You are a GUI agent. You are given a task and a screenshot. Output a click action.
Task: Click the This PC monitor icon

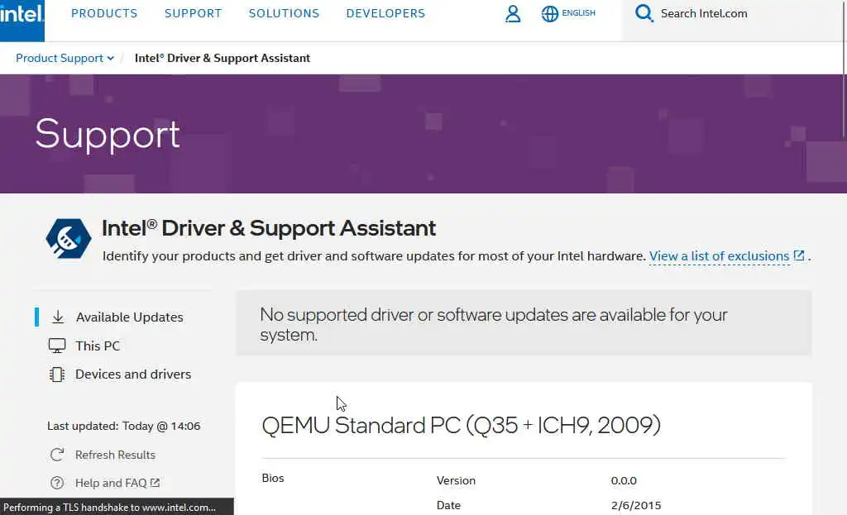pyautogui.click(x=57, y=346)
